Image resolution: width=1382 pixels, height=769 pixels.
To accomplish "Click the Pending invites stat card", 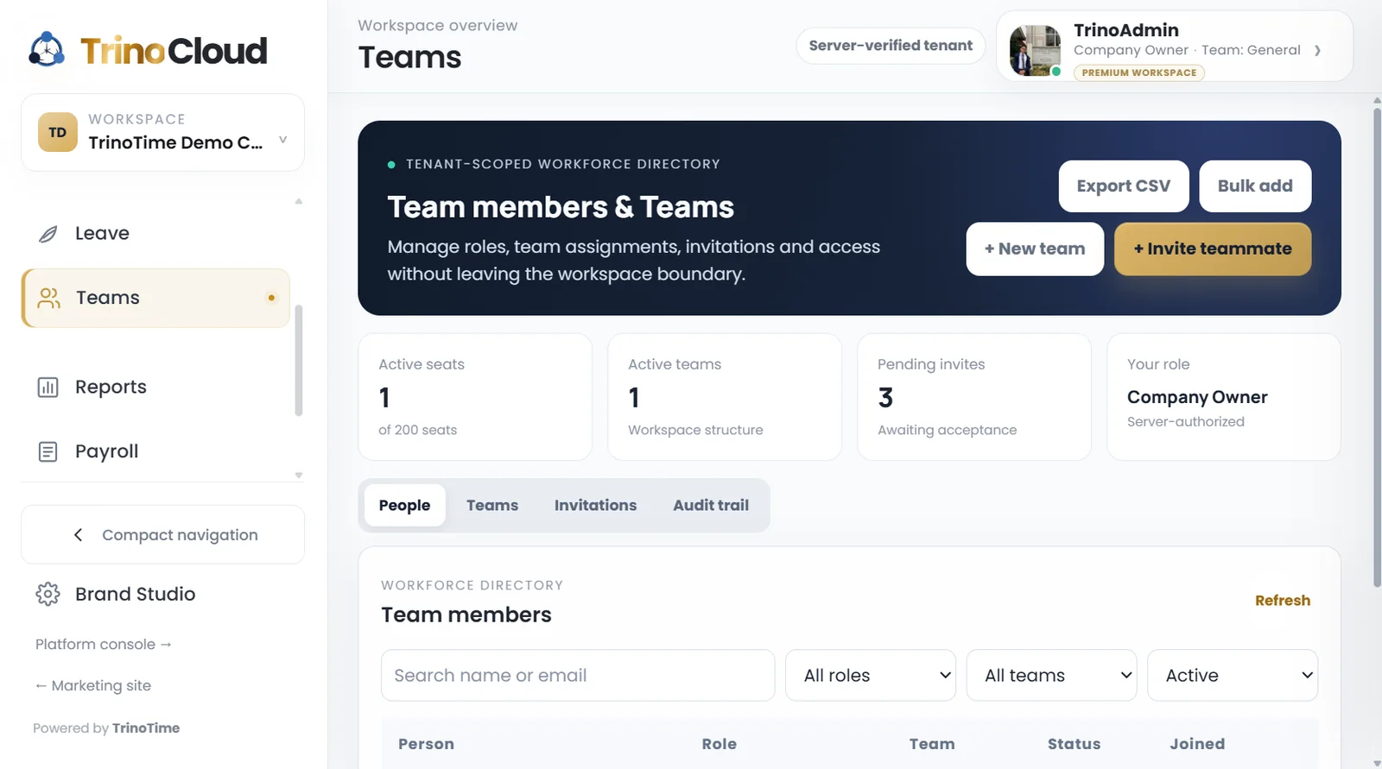I will pyautogui.click(x=974, y=397).
